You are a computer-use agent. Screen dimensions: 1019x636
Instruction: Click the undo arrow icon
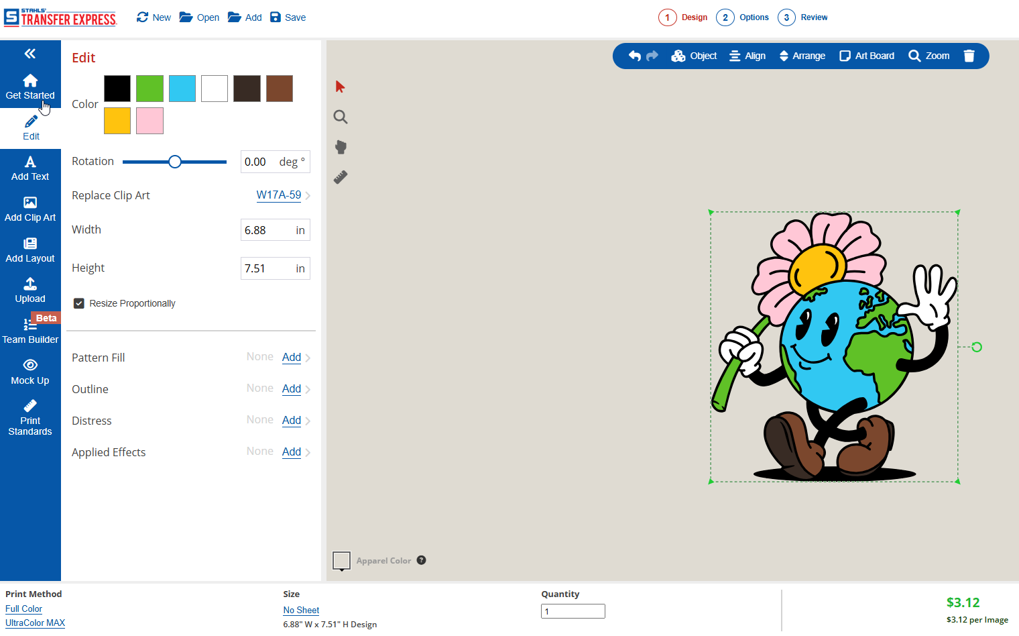pyautogui.click(x=634, y=56)
